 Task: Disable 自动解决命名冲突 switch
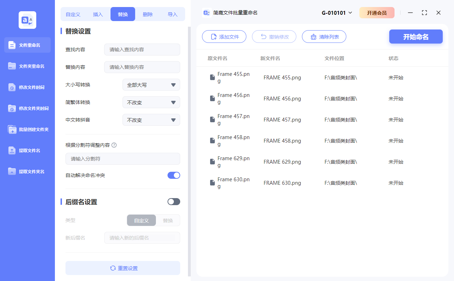pos(174,175)
